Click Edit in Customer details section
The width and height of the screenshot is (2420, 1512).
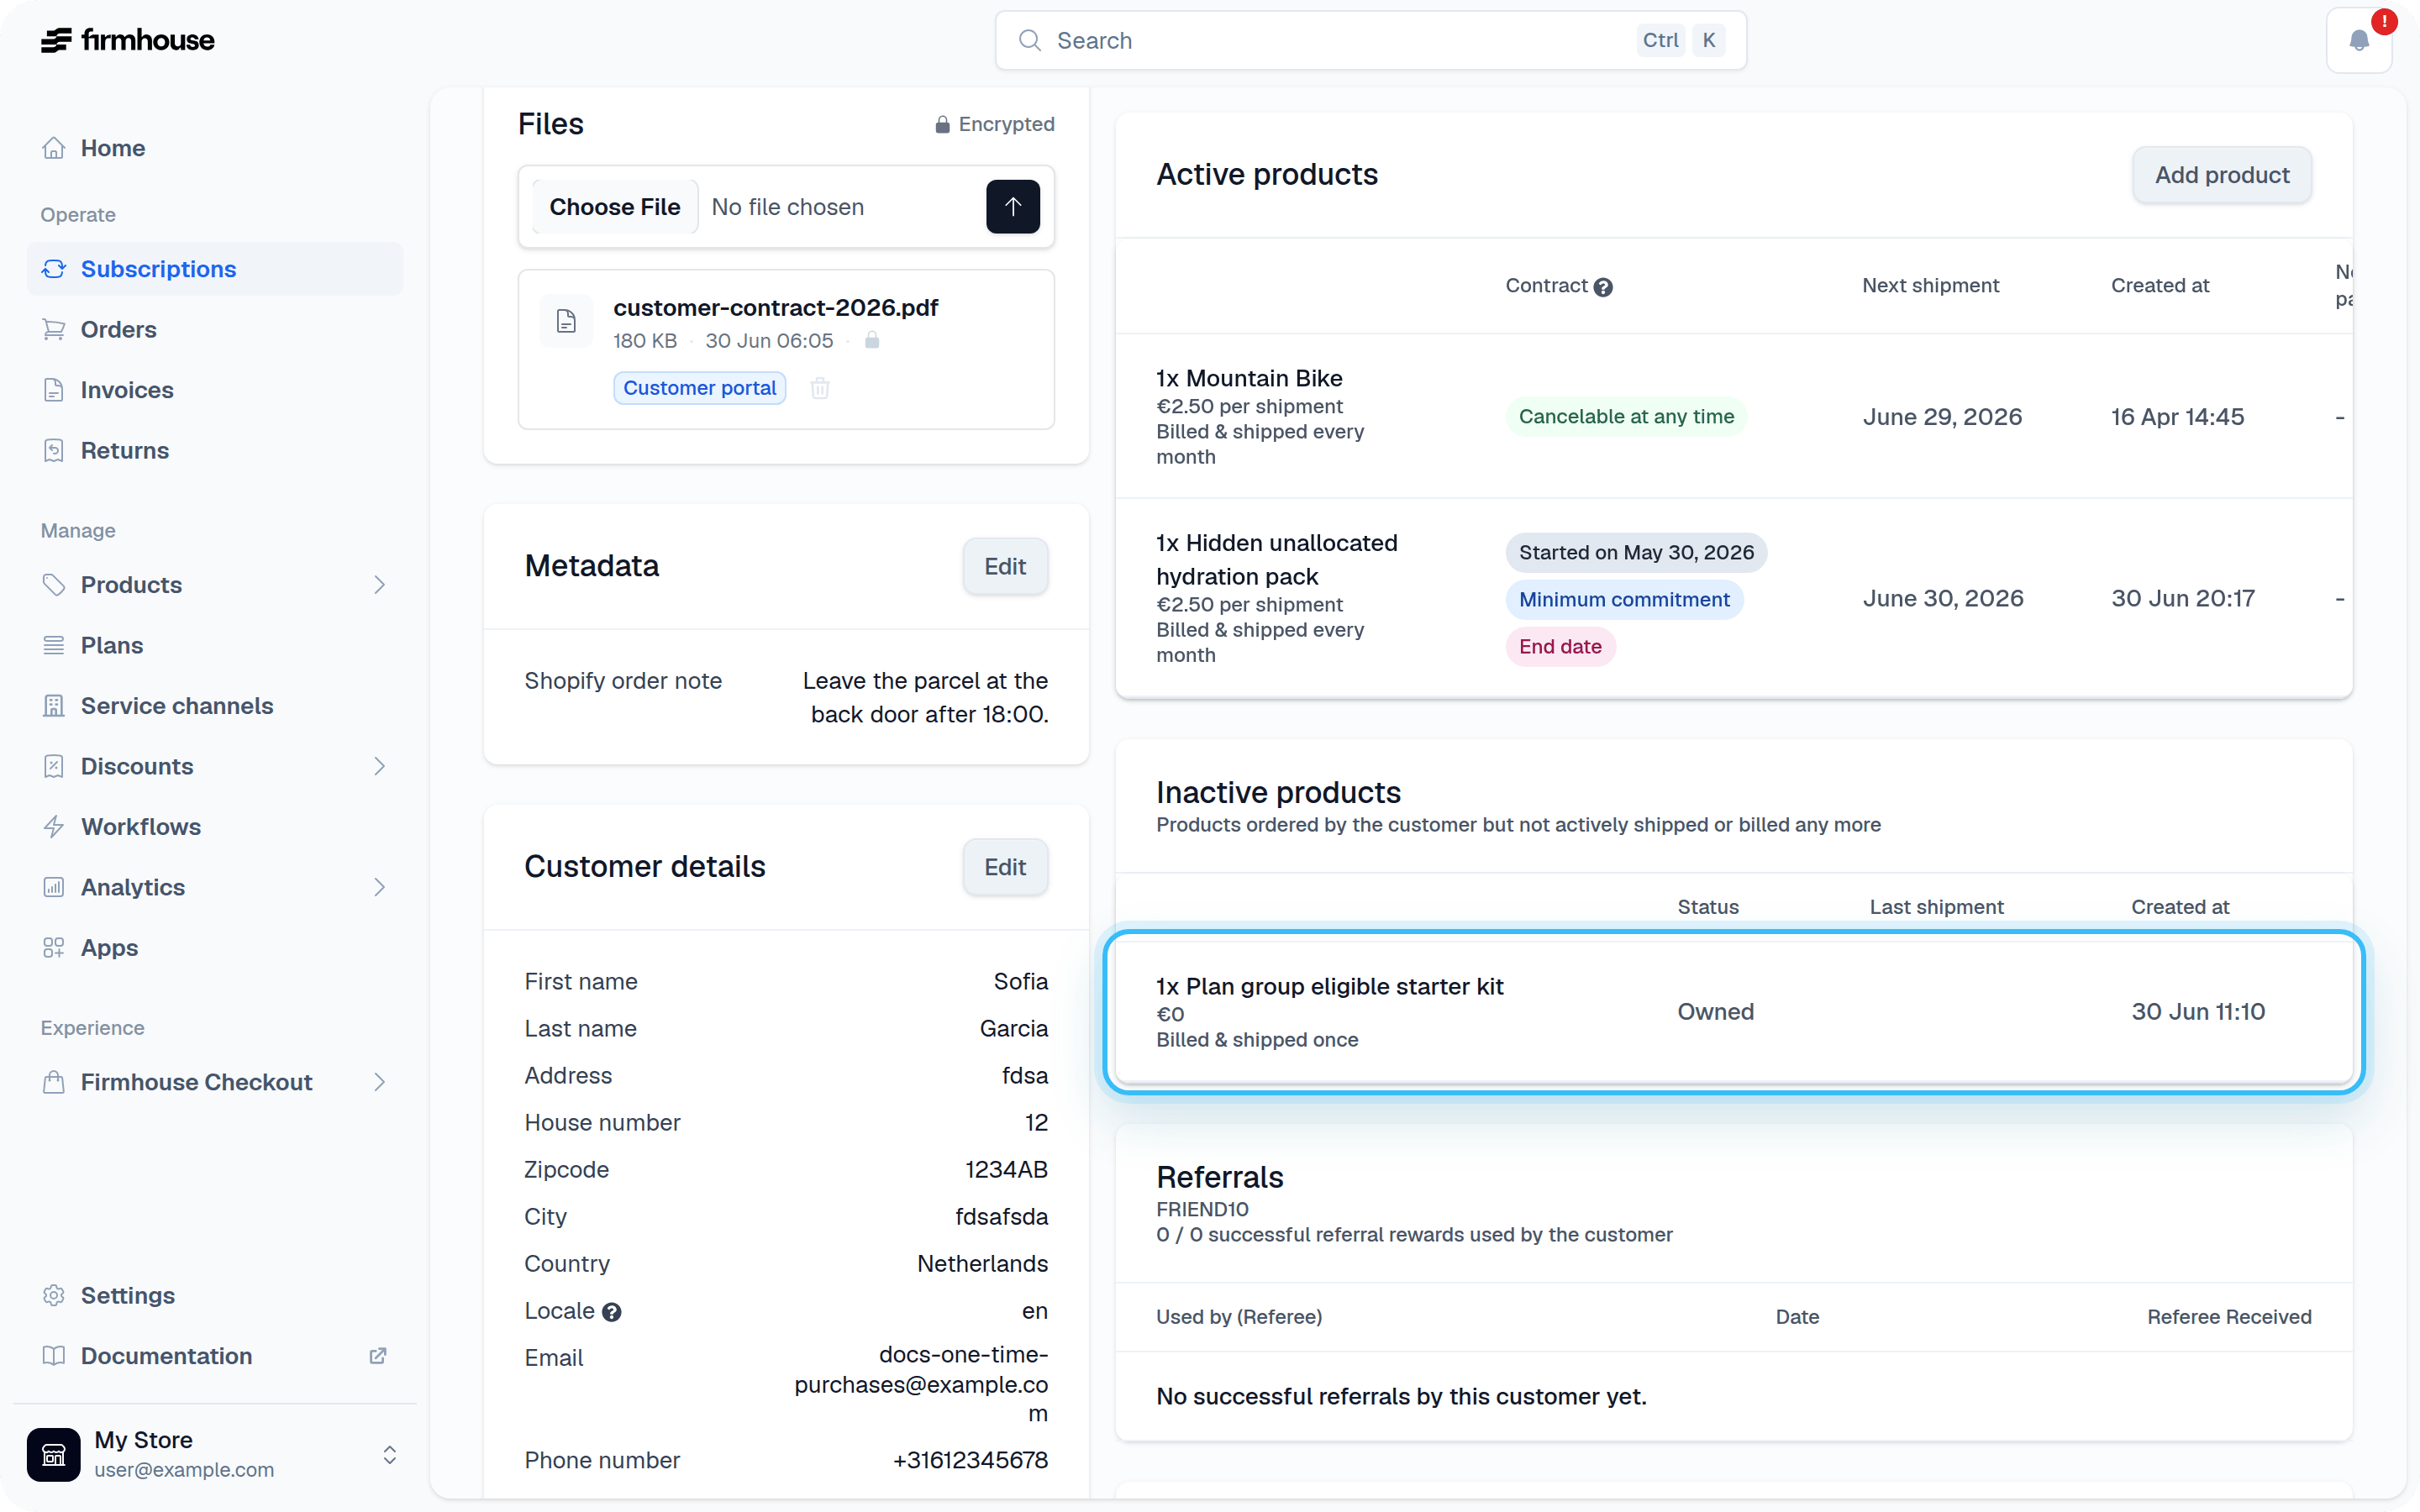tap(1005, 867)
